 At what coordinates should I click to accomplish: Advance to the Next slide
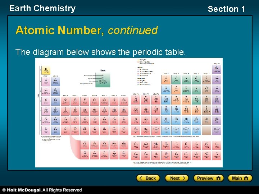click(x=177, y=178)
